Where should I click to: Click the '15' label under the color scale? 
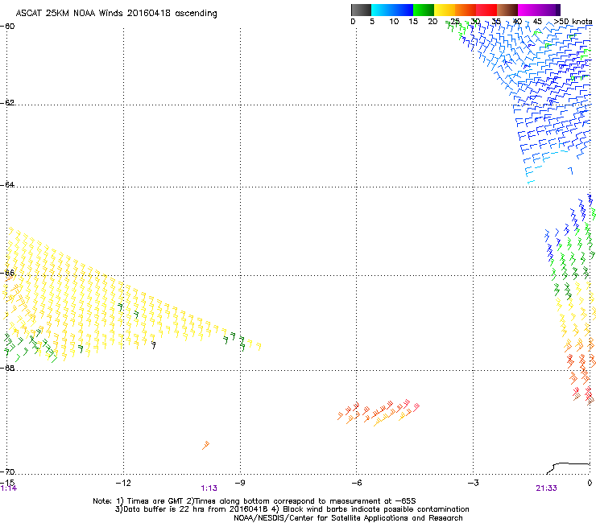click(413, 22)
